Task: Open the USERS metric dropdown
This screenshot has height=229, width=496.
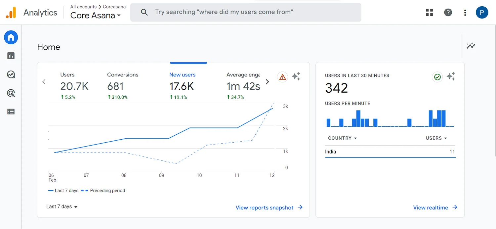Action: click(436, 138)
